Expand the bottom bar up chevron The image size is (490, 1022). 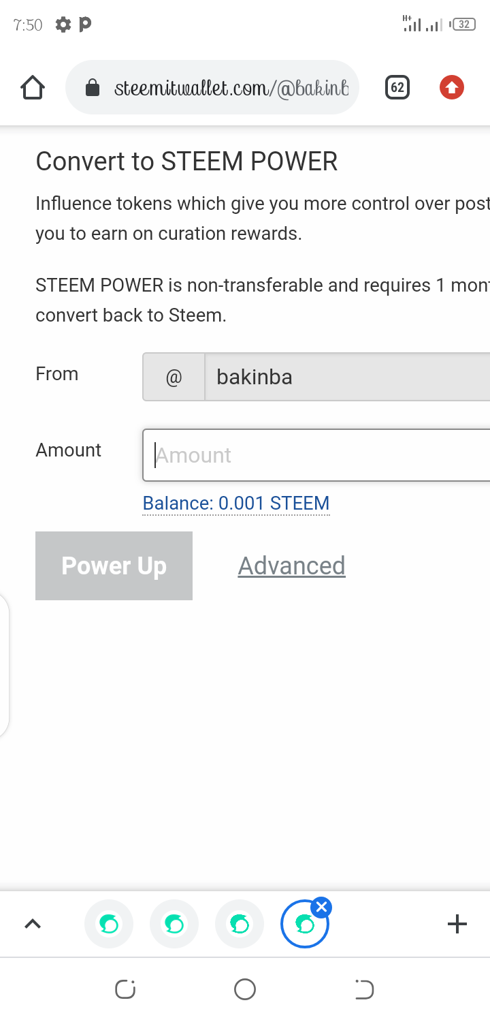[33, 924]
